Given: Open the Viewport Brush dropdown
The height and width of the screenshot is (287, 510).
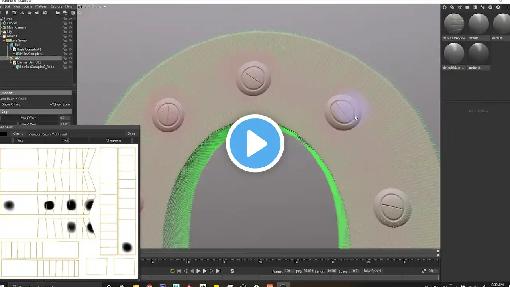Looking at the screenshot, I should pos(41,134).
